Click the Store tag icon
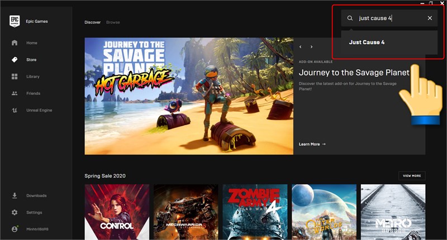Screen dimensions: 447x240 point(15,60)
